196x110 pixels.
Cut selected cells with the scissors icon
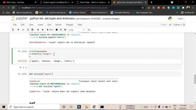(x=23, y=30)
